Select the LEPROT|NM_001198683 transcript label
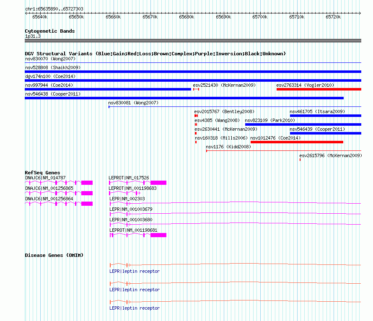 [132, 188]
